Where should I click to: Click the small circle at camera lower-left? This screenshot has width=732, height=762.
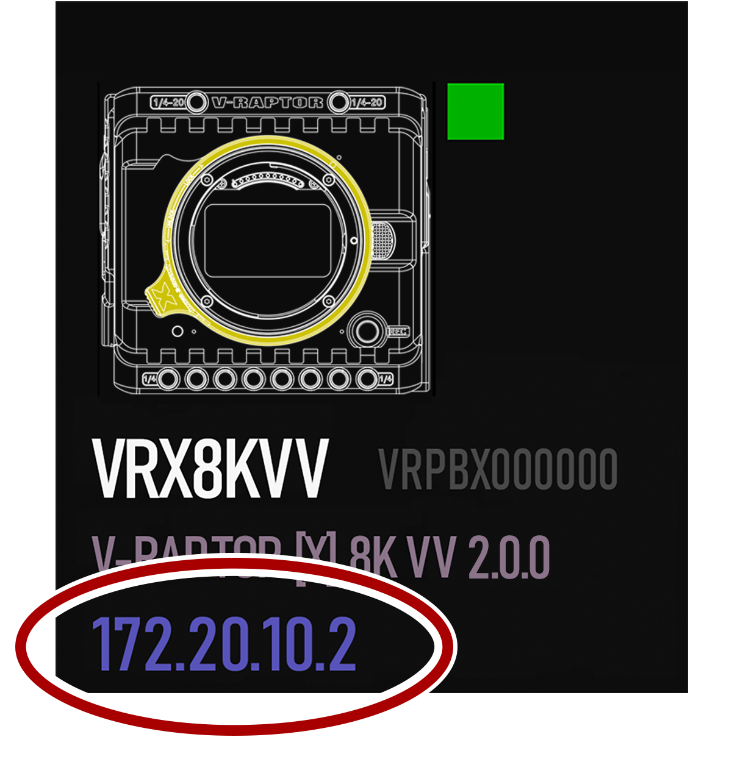tap(178, 331)
